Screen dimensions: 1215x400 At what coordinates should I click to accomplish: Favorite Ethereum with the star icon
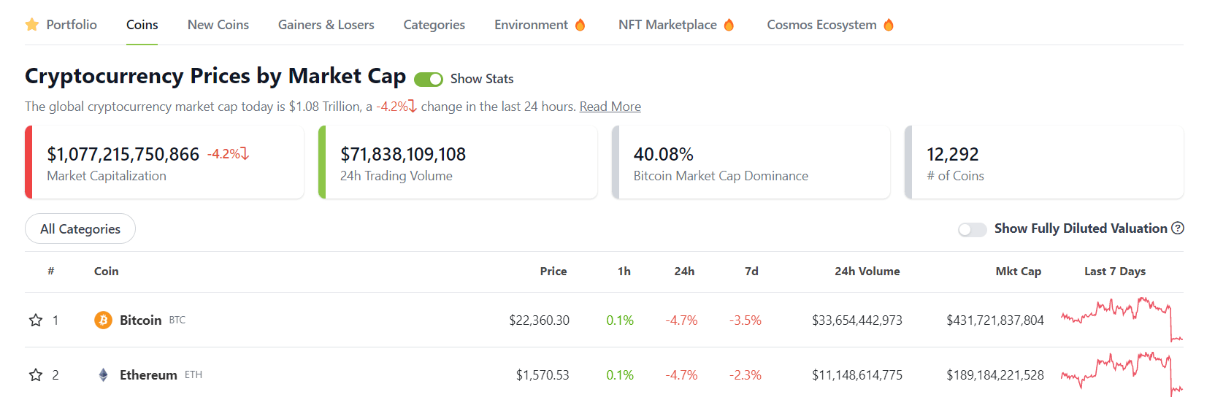(x=36, y=375)
